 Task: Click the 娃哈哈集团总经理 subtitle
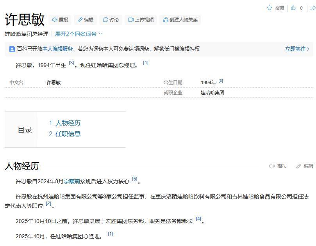27,34
